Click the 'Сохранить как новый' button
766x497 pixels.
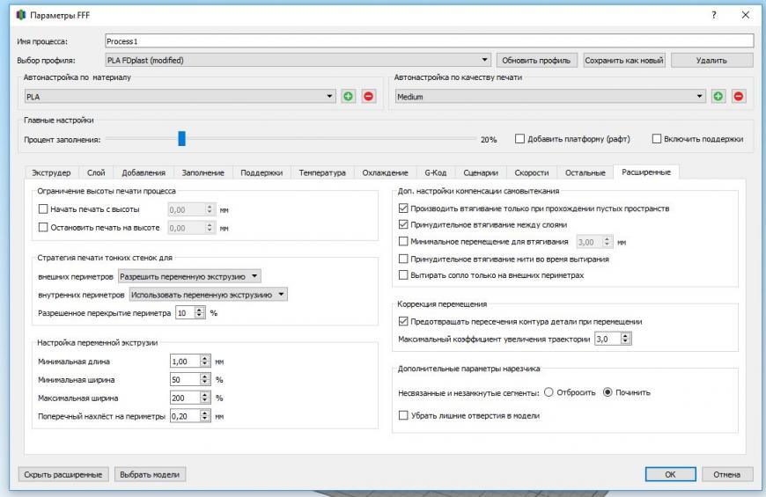coord(624,61)
